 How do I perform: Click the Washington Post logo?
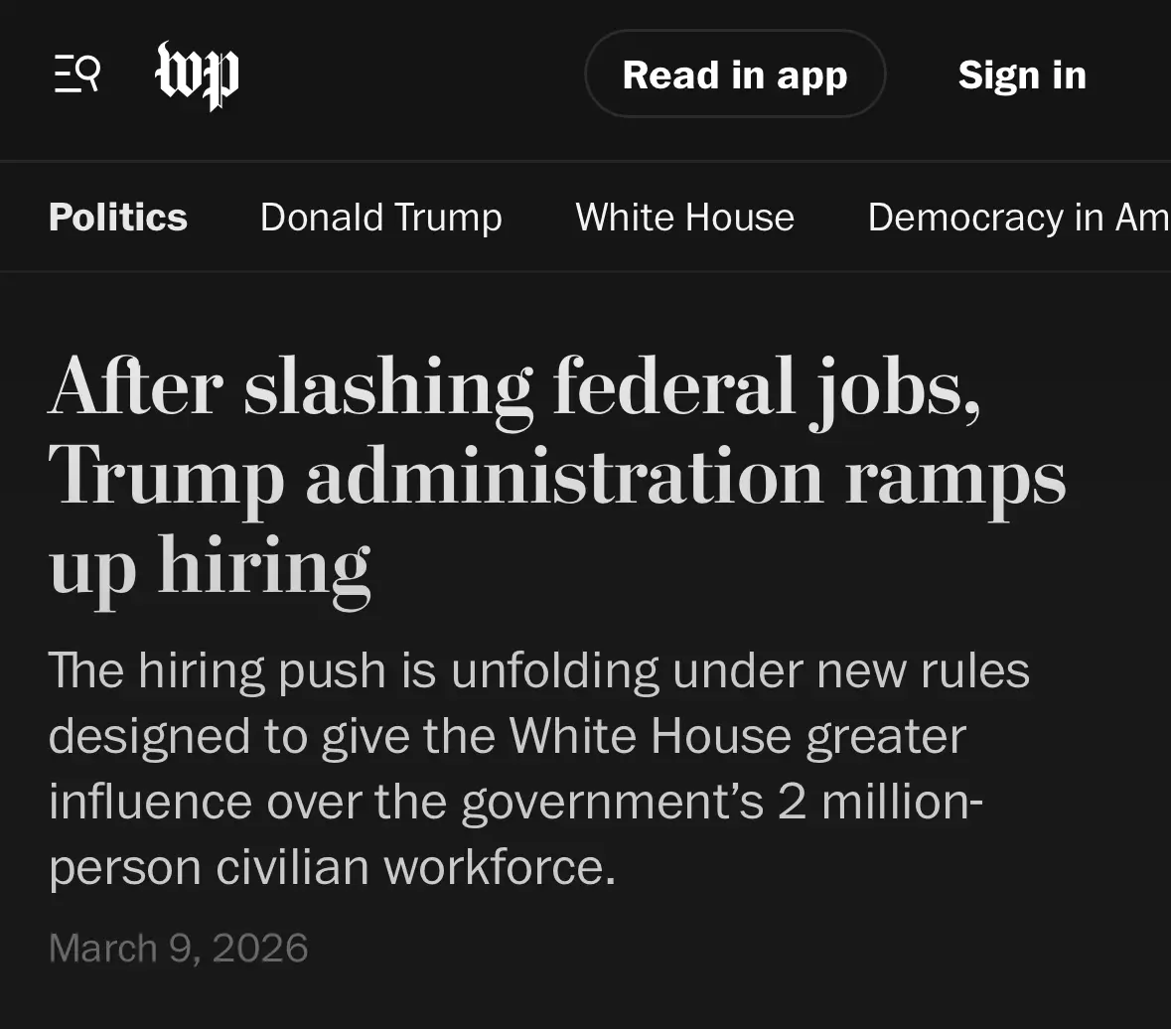coord(198,75)
